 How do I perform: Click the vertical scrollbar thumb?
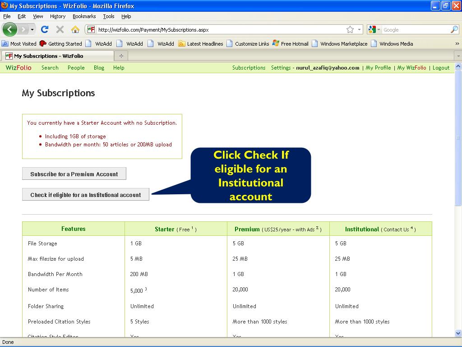coord(458,137)
